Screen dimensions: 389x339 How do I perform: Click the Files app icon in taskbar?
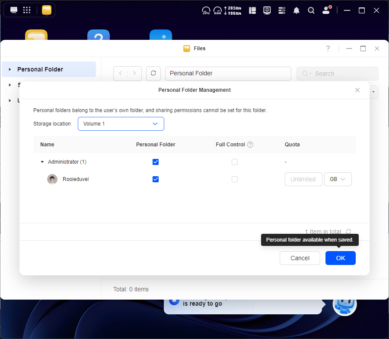coord(47,10)
